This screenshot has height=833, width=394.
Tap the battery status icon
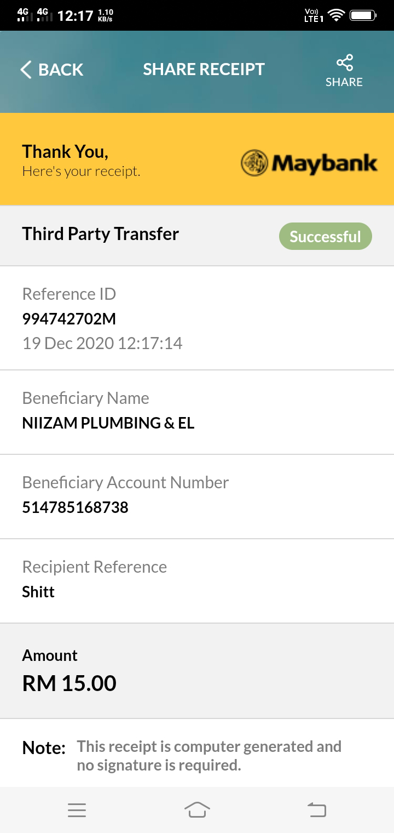(363, 16)
